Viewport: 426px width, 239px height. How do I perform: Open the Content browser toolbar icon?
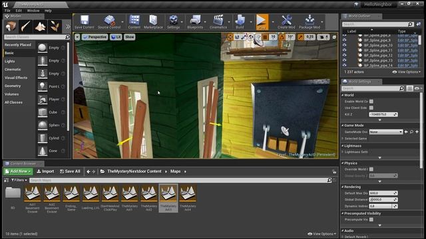[x=134, y=22]
